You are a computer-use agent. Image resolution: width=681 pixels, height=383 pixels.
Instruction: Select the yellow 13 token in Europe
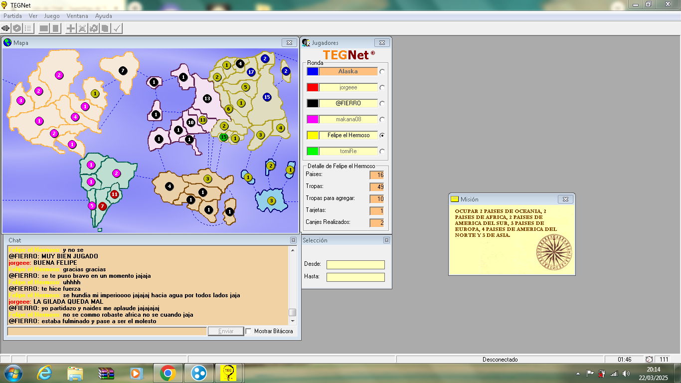[202, 120]
